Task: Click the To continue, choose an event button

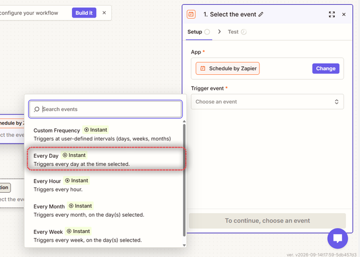Action: (x=267, y=221)
